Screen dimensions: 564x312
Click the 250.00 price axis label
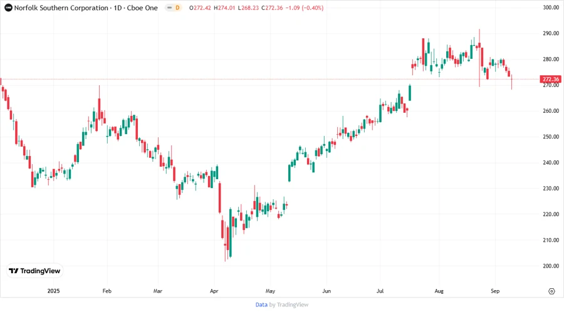click(551, 137)
